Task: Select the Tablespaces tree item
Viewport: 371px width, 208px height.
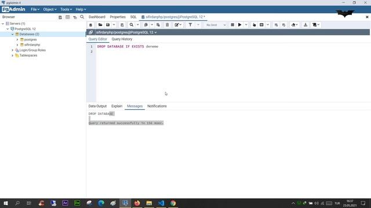Action: 28,55
